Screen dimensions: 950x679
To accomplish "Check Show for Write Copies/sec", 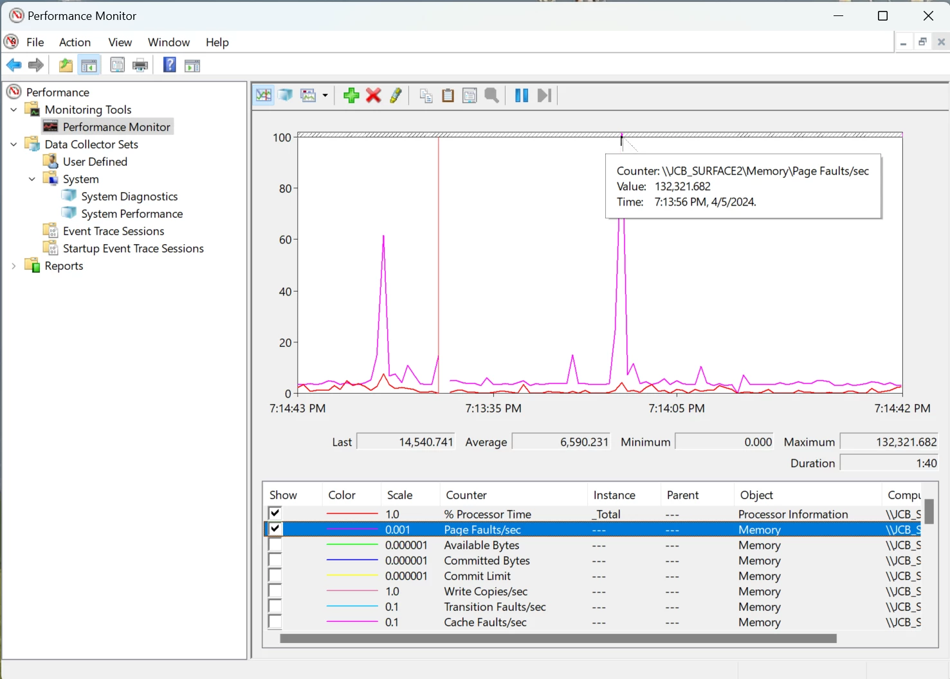I will coord(275,590).
